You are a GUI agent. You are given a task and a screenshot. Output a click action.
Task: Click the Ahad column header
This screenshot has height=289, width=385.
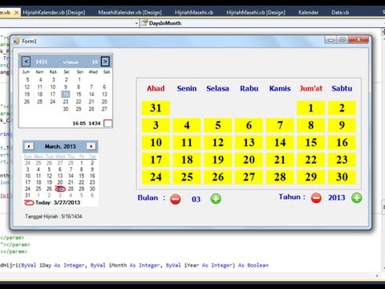(156, 88)
